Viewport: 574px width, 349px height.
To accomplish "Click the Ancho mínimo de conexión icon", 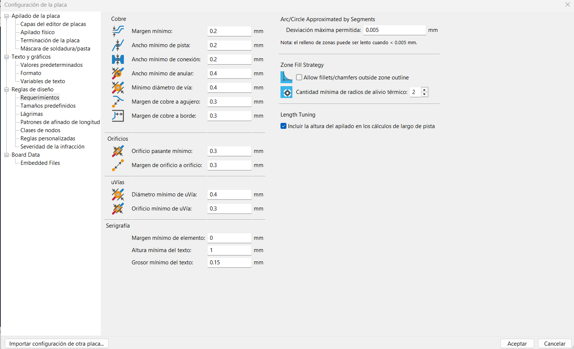I will [x=118, y=59].
